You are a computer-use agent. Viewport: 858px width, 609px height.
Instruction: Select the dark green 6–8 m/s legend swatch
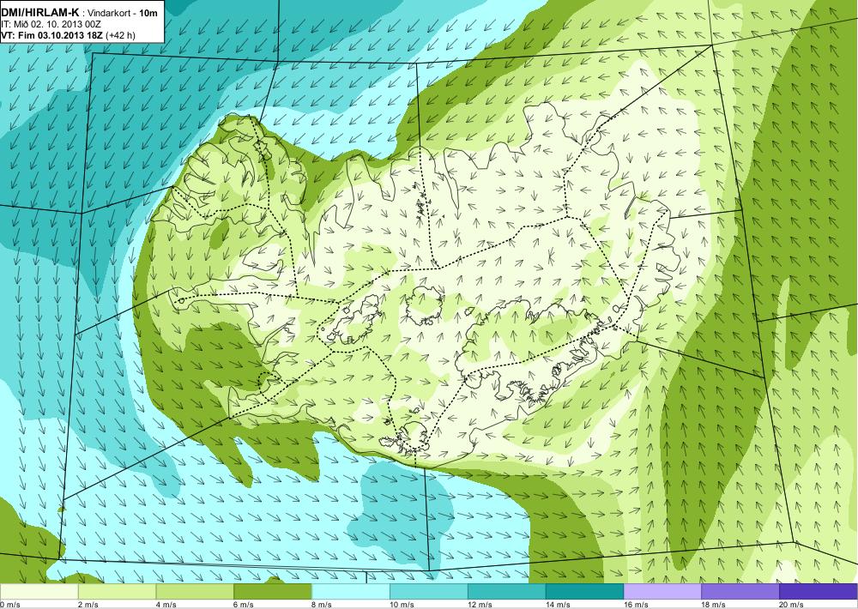[273, 592]
